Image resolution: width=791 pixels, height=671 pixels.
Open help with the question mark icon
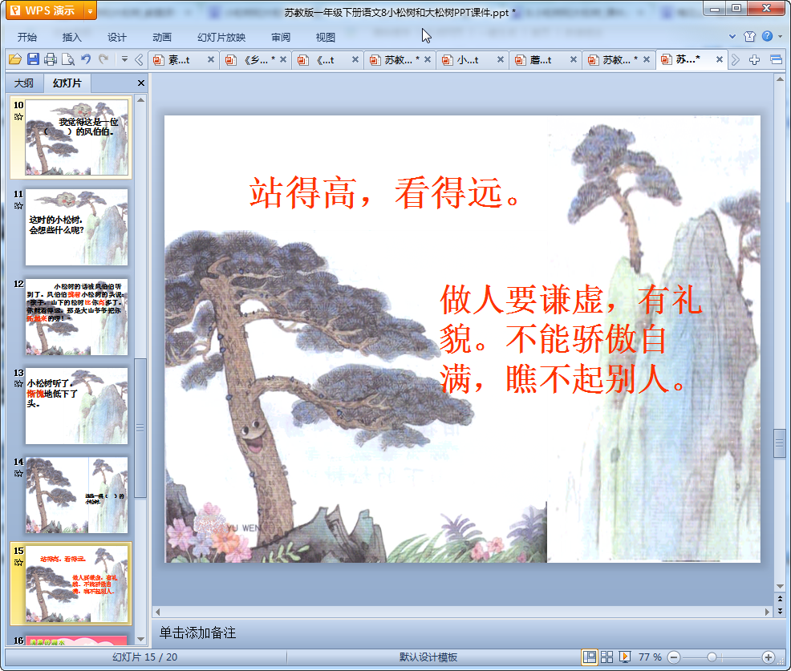tap(767, 36)
